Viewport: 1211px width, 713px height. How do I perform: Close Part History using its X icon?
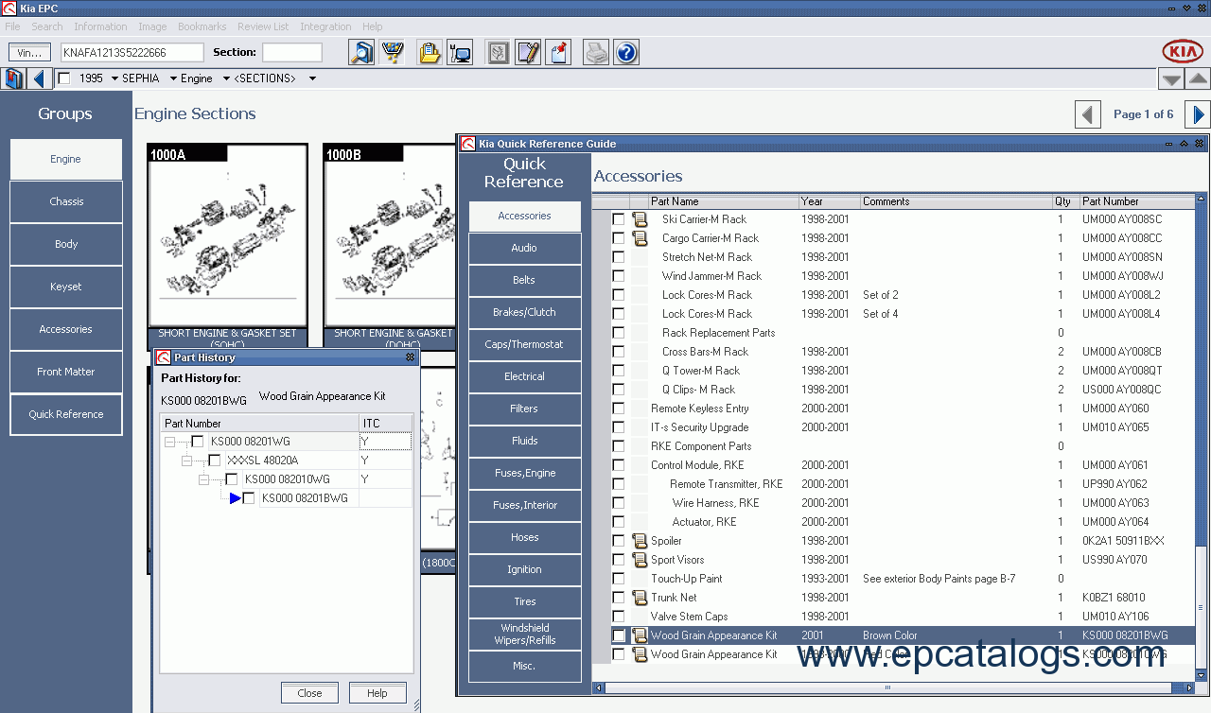coord(410,357)
